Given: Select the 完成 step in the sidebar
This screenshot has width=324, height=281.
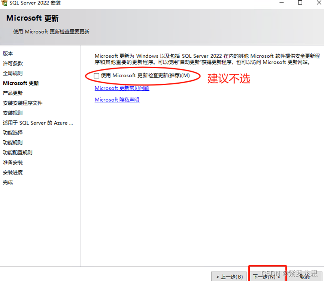Looking at the screenshot, I should click(8, 182).
